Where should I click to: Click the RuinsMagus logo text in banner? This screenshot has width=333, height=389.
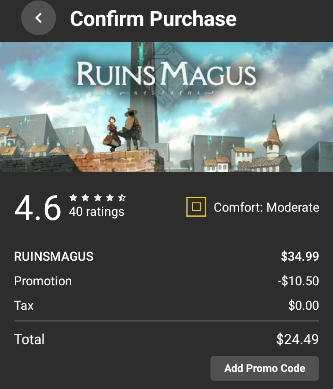(x=166, y=74)
